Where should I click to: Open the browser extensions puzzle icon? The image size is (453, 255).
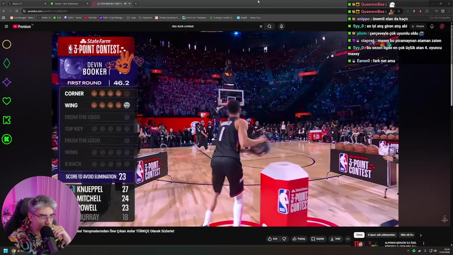427,11
